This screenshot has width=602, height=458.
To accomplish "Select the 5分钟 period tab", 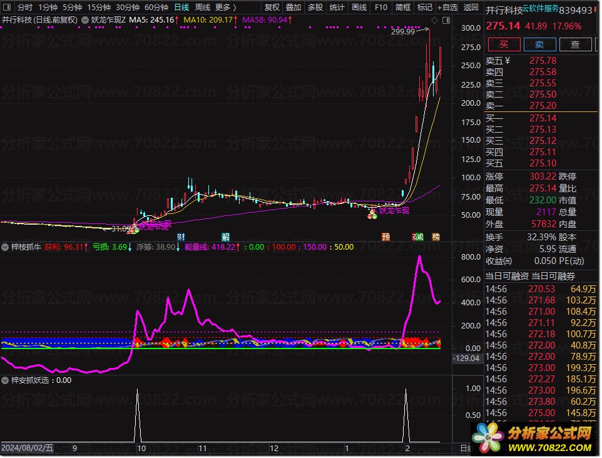I will 72,7.
